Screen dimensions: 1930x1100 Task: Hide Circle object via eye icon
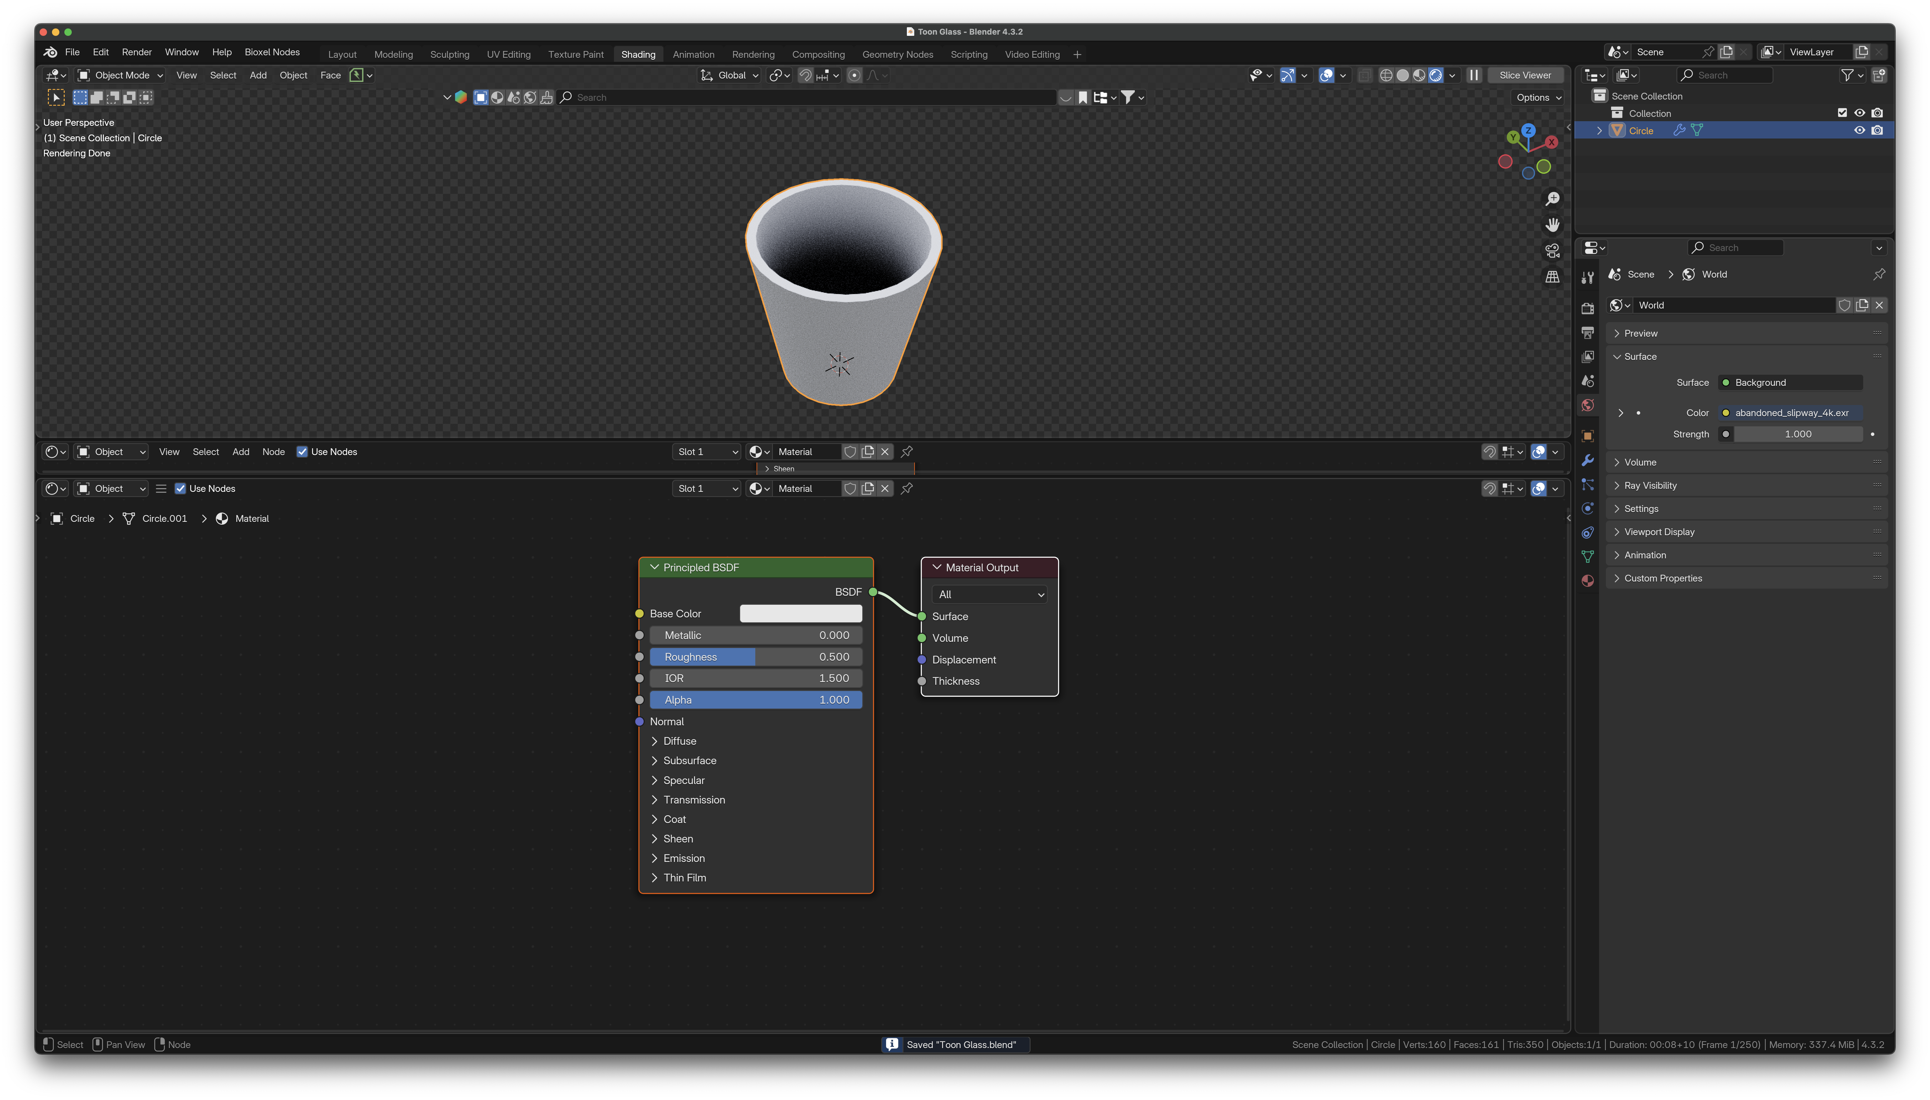1860,131
